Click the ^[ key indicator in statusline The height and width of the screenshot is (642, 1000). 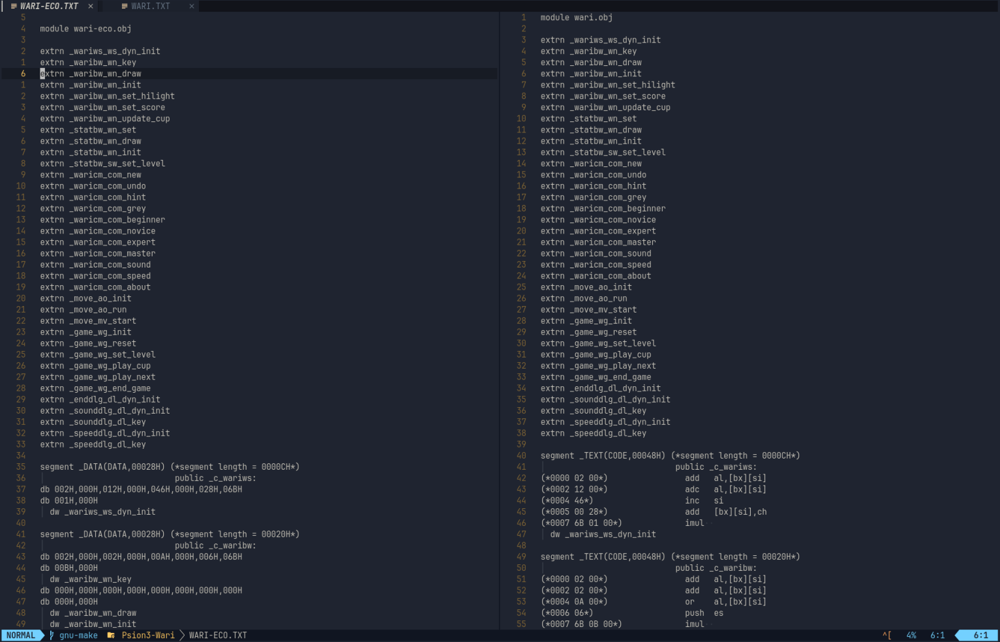(887, 635)
